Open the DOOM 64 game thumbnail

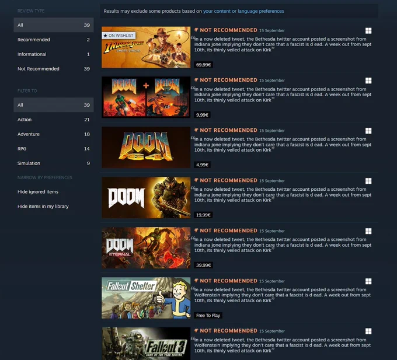tap(146, 147)
